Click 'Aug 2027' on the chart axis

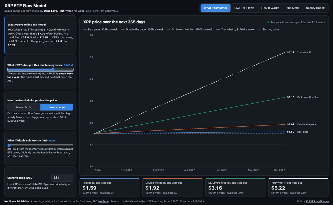(x=253, y=170)
